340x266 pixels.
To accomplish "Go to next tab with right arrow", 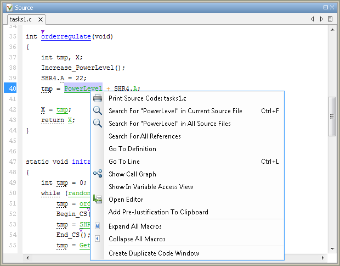I will click(x=321, y=19).
